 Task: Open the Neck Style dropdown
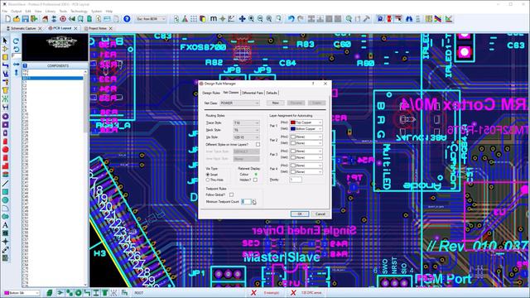pyautogui.click(x=247, y=130)
